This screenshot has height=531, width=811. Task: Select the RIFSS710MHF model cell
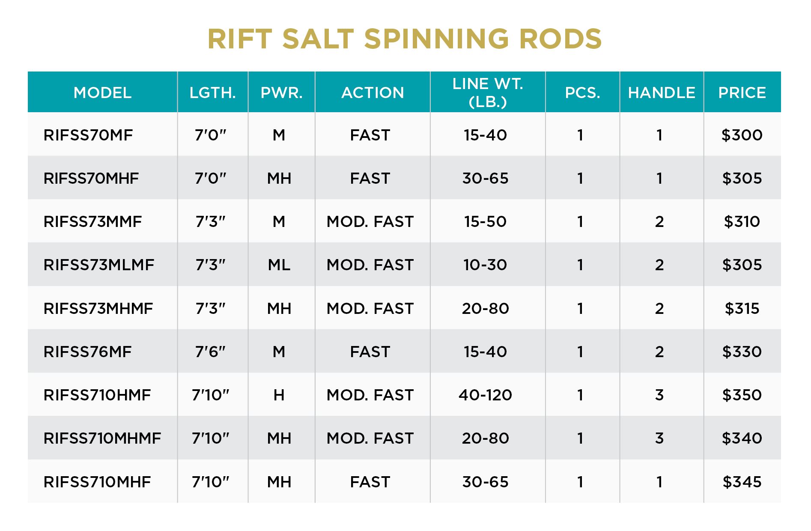(x=97, y=482)
